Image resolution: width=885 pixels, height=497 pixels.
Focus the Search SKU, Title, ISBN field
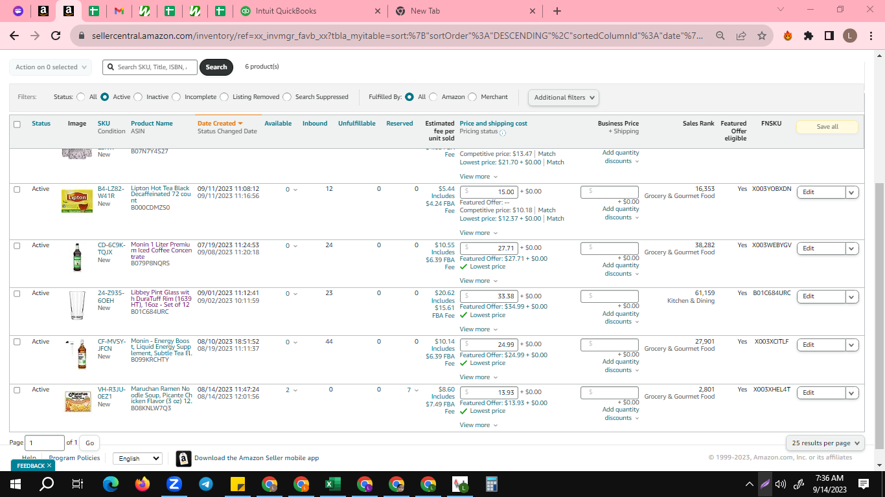click(150, 67)
